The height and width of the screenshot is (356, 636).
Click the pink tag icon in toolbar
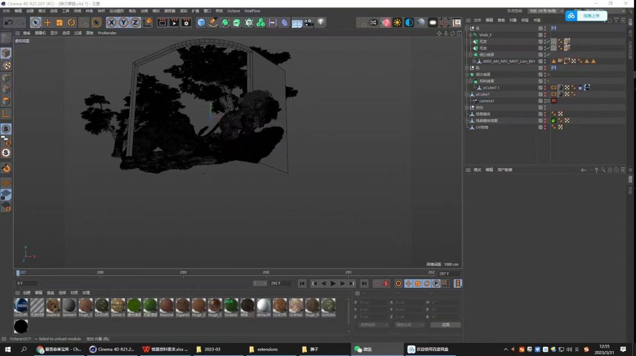point(385,23)
